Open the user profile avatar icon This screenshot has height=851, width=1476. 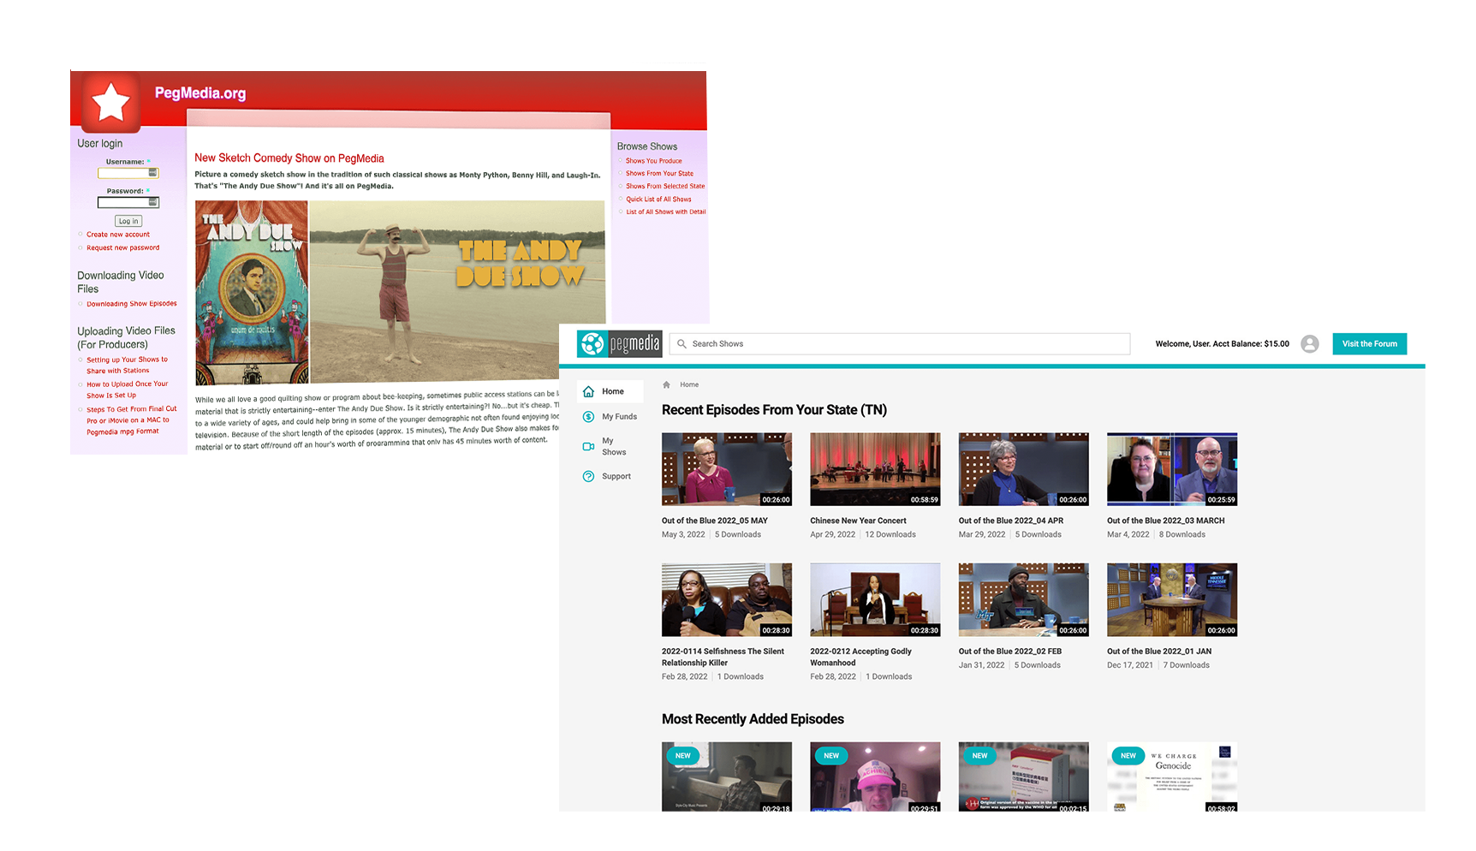pyautogui.click(x=1309, y=344)
